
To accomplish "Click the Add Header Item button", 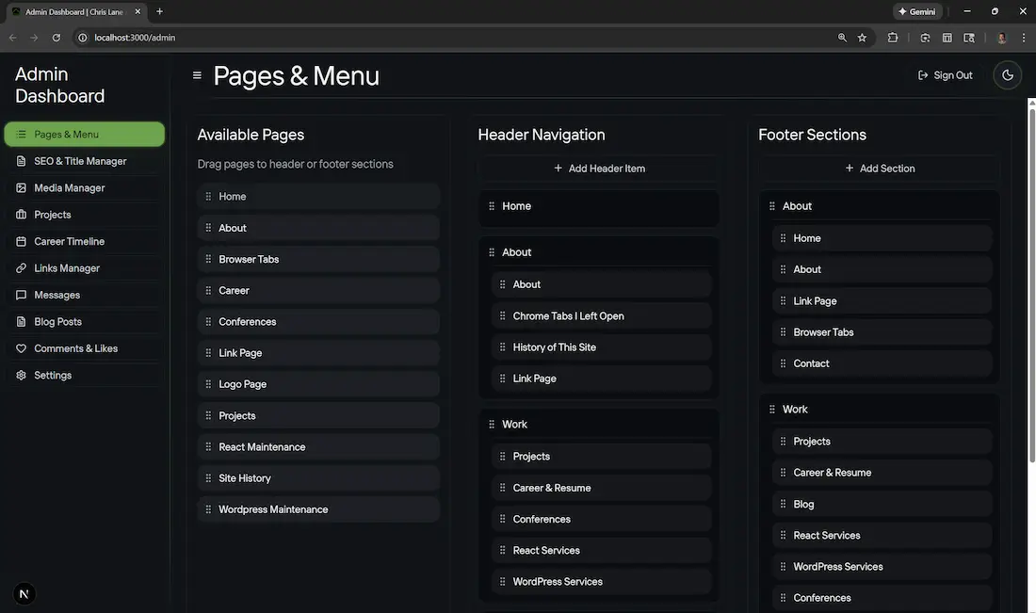I will [599, 169].
